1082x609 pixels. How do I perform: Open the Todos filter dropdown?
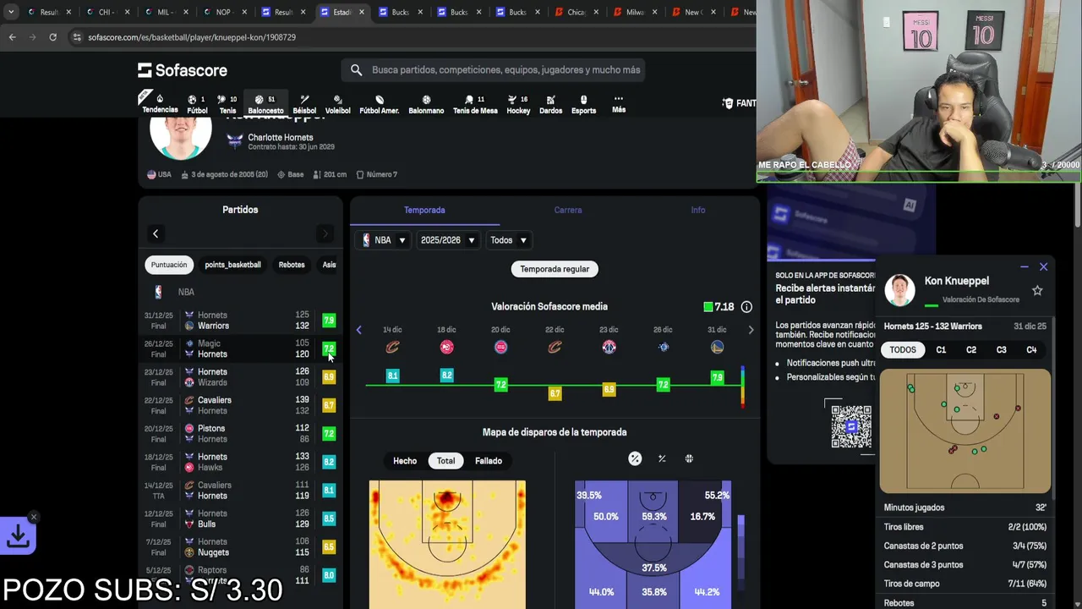pos(509,240)
